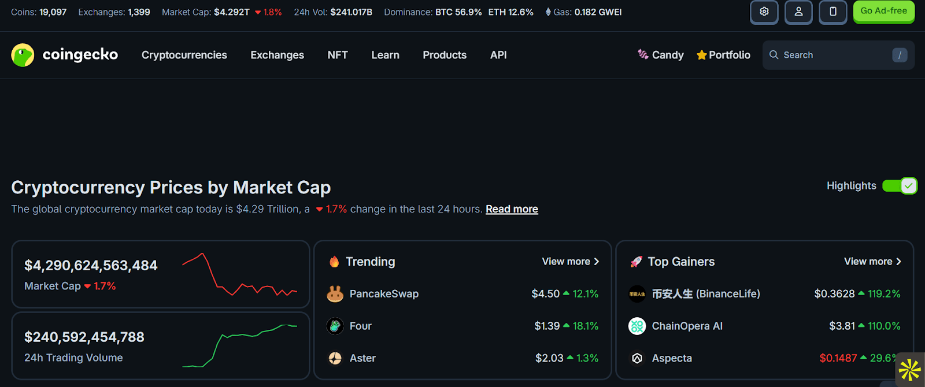Turn off the Highlights toggle
Screen dimensions: 925x387
[900, 185]
